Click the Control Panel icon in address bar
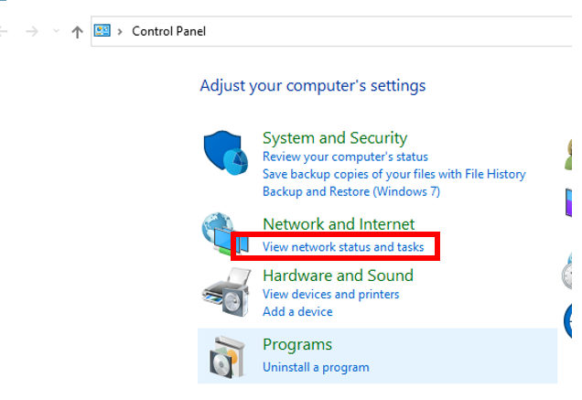 [102, 31]
